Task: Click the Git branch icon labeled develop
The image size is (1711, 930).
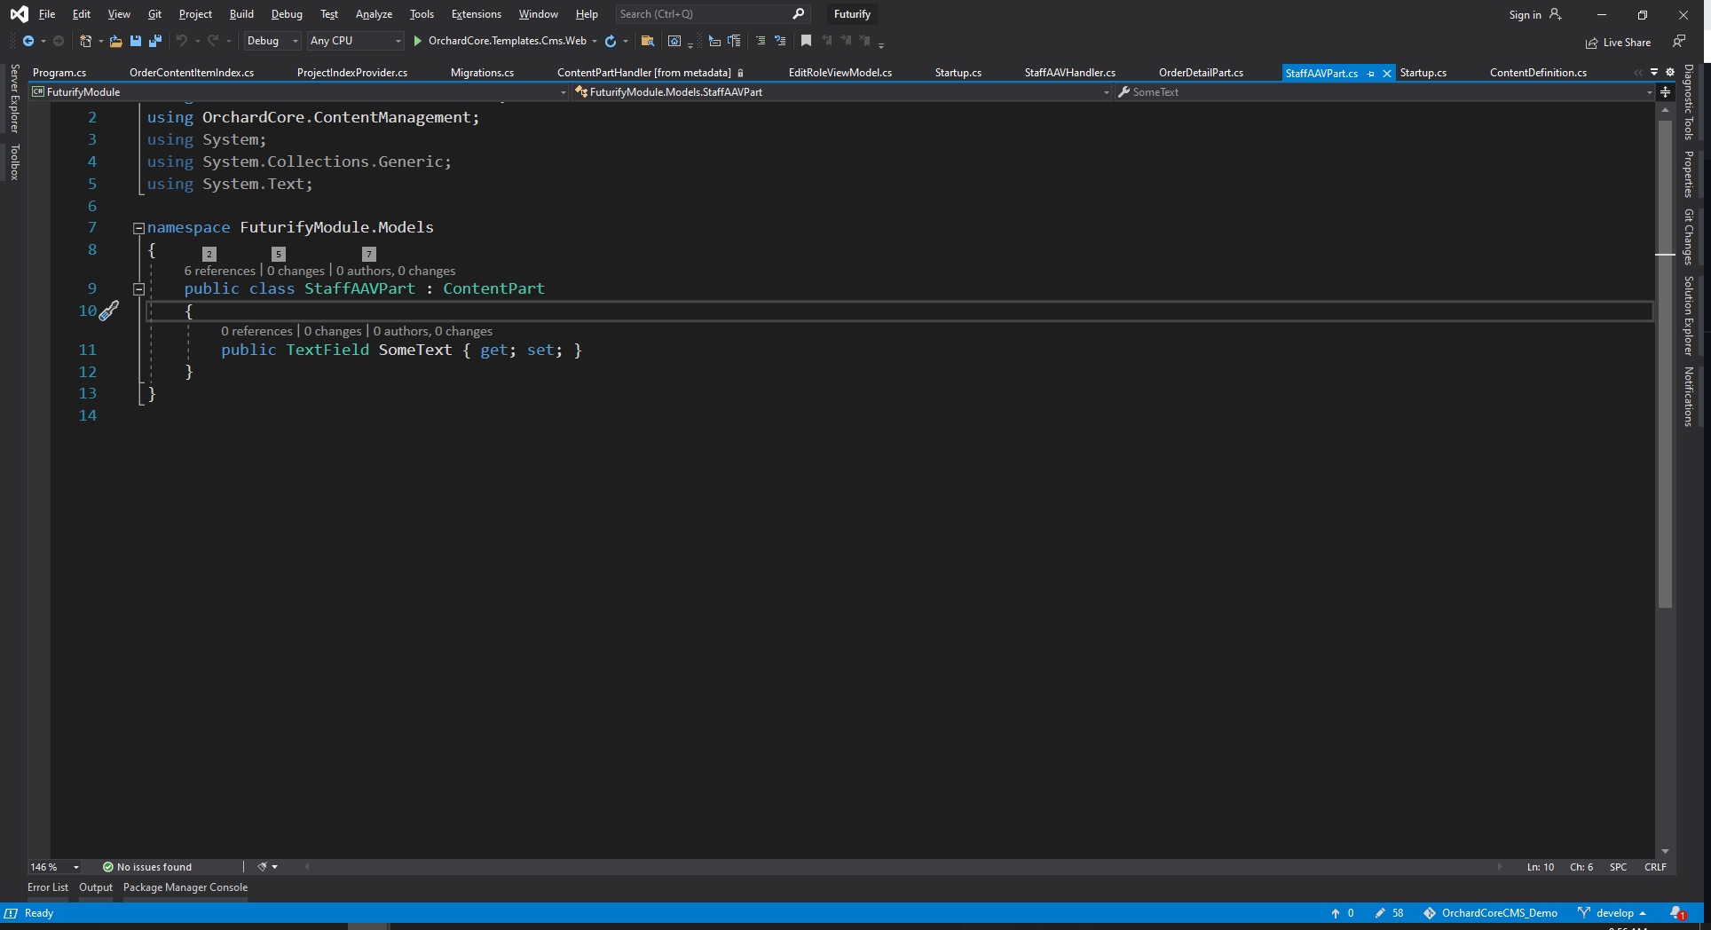Action: (x=1585, y=913)
